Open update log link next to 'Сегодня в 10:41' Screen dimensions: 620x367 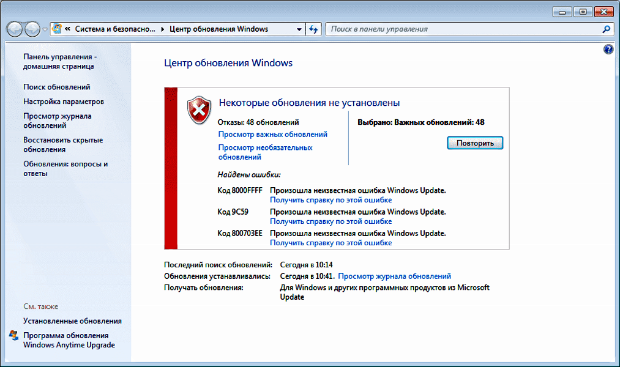point(394,276)
